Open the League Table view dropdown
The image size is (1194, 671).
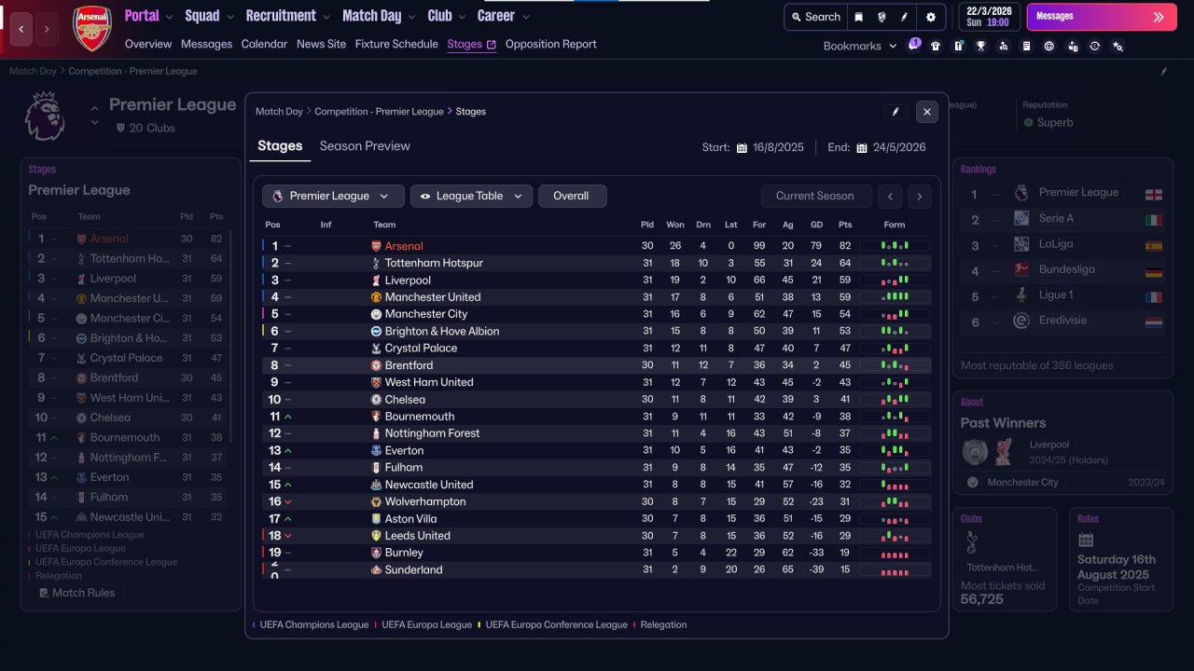click(472, 196)
